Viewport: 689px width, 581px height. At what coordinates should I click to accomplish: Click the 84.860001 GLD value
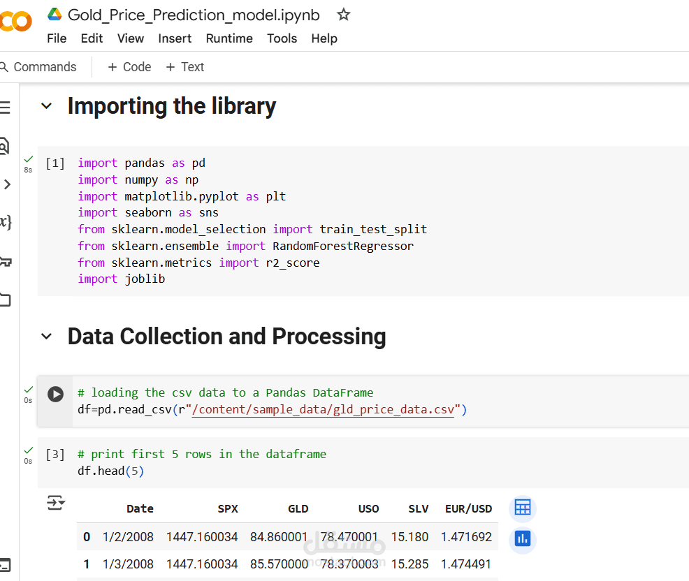point(279,536)
